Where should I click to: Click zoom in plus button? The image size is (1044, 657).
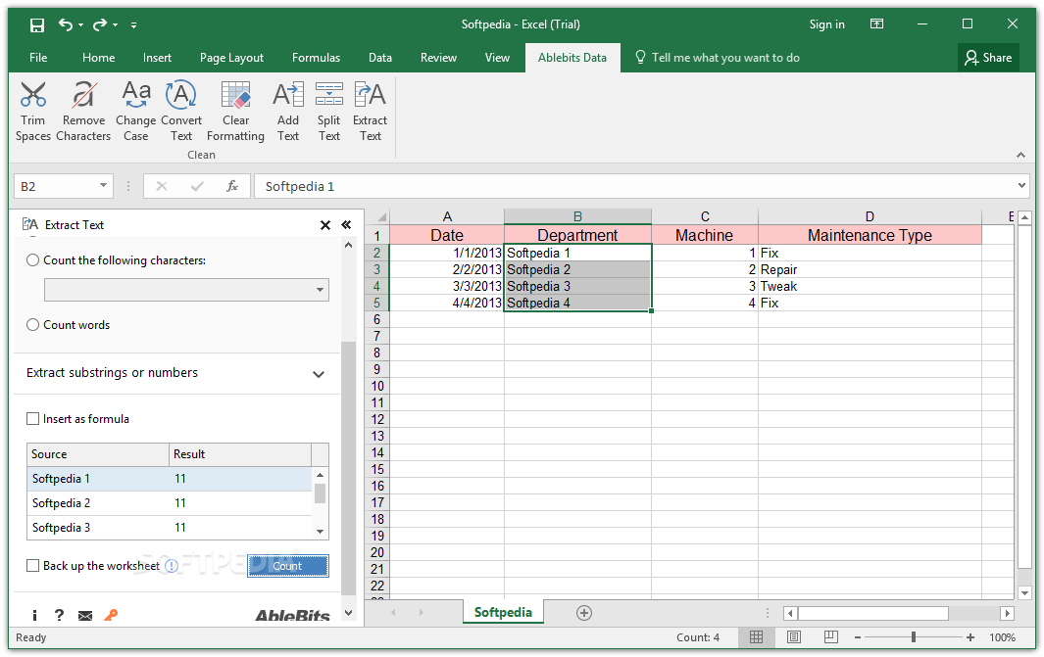[x=970, y=637]
